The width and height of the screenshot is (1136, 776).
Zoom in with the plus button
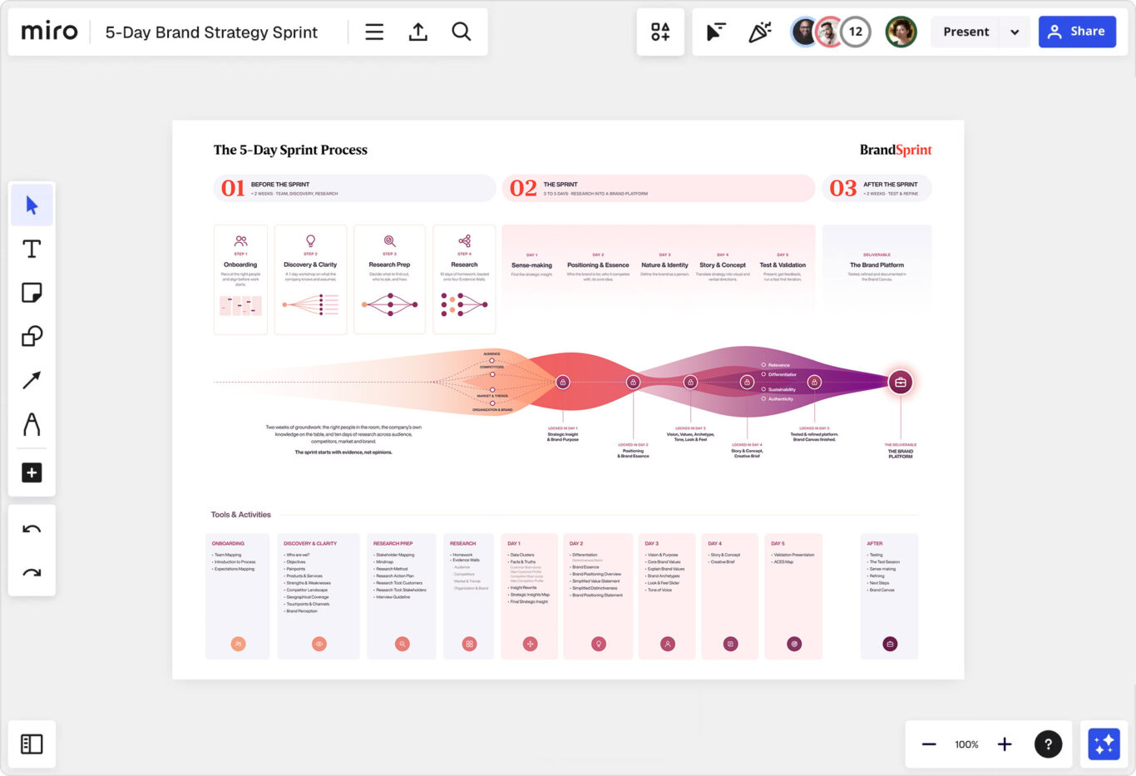(1005, 744)
